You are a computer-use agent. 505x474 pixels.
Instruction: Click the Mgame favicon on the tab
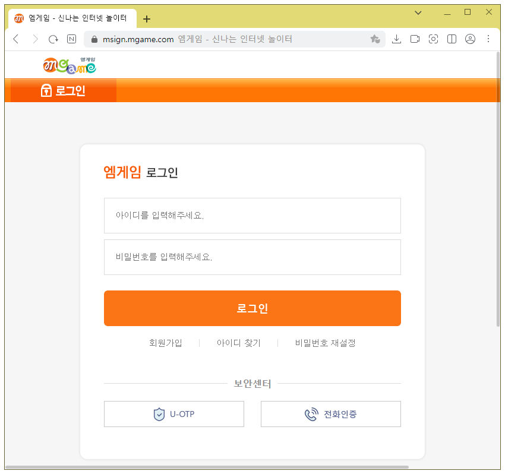[x=19, y=18]
